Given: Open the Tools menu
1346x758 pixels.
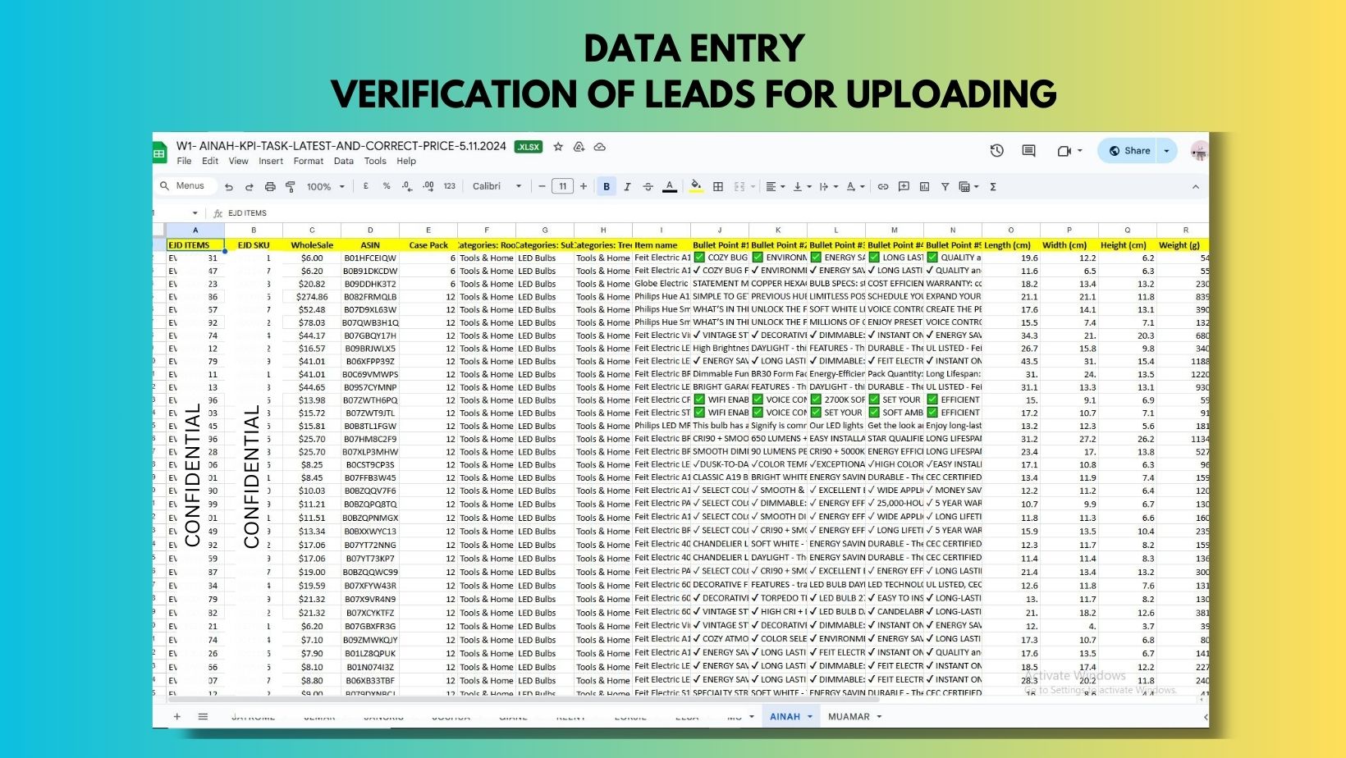Looking at the screenshot, I should point(375,161).
